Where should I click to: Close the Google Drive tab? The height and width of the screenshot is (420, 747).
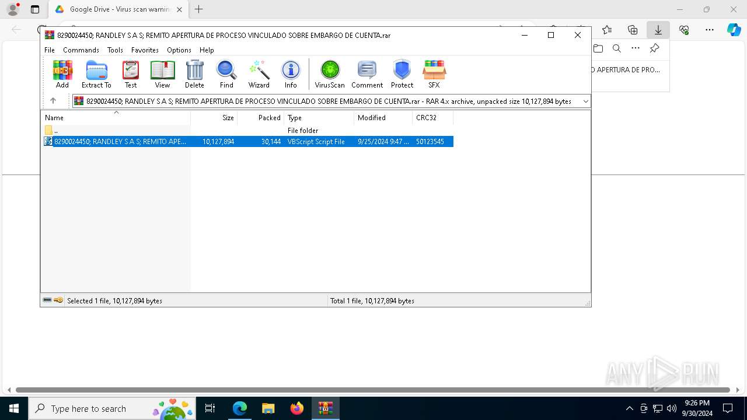(179, 9)
